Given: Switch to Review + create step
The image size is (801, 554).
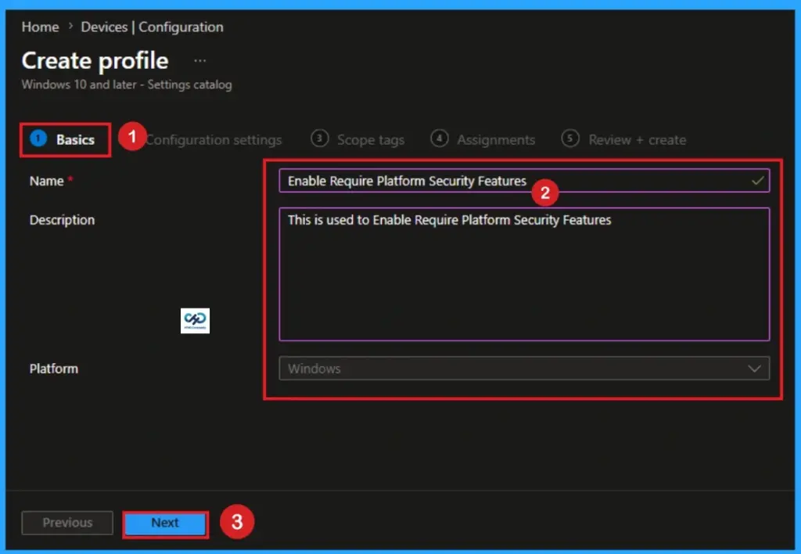Looking at the screenshot, I should (623, 139).
